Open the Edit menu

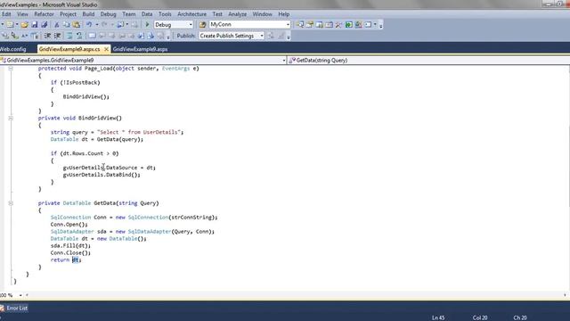click(x=6, y=14)
